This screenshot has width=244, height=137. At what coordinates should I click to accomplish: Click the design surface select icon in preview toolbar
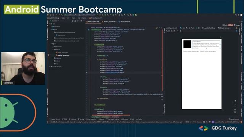pos(181,28)
